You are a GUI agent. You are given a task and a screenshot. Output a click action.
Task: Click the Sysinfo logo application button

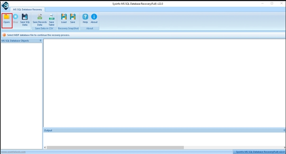click(5, 5)
